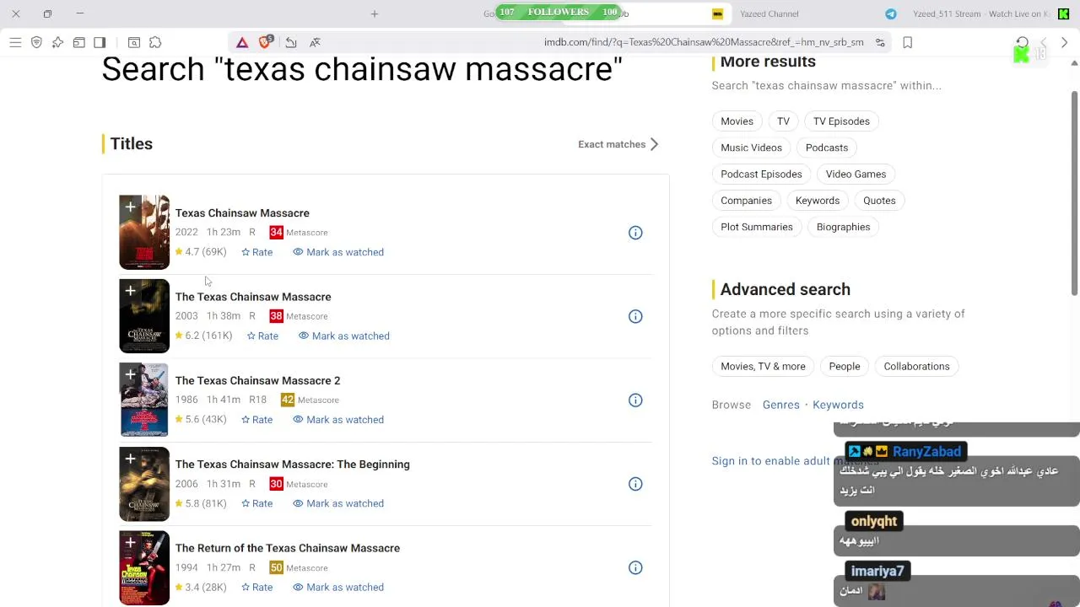Add The Texas Chainsaw Massacre 2003 to watchlist
The width and height of the screenshot is (1080, 607).
point(130,290)
